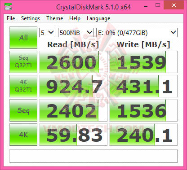Click the Read [MB/s] column header
187x170 pixels.
tap(73, 44)
